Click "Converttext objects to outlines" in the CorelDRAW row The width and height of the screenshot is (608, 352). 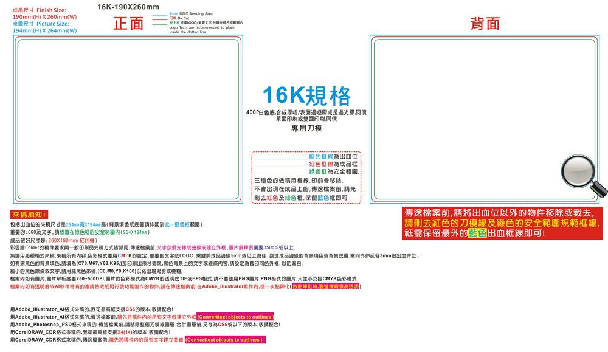click(x=225, y=340)
